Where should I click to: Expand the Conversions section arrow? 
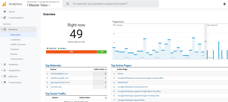tap(2, 82)
